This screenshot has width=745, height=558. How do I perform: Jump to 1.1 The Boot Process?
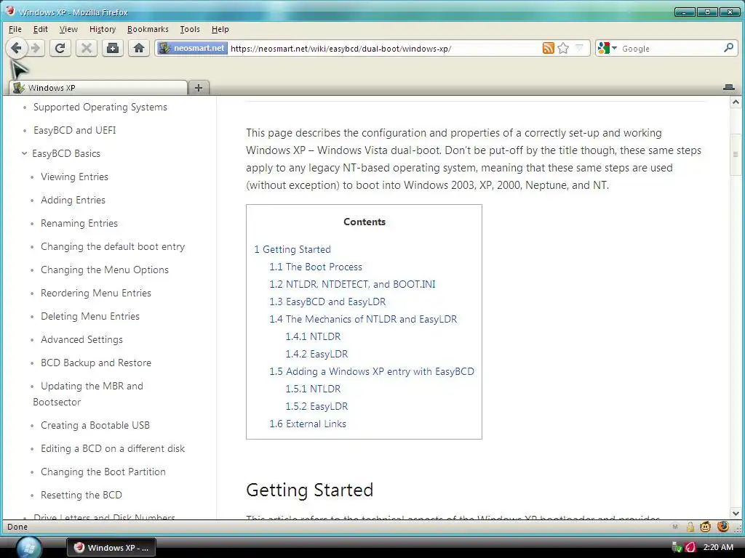(316, 267)
